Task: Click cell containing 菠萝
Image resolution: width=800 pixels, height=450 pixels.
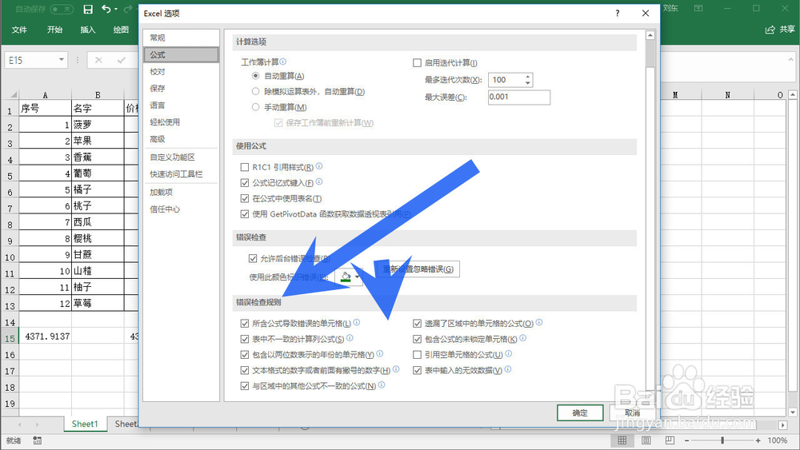Action: click(98, 125)
